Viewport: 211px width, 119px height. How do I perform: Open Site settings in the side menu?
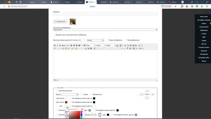(204, 58)
